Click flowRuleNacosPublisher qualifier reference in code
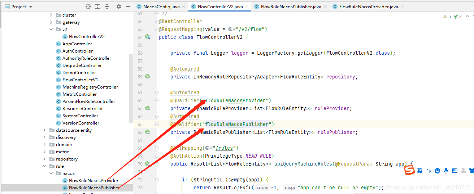The height and width of the screenshot is (194, 474). coord(237,124)
